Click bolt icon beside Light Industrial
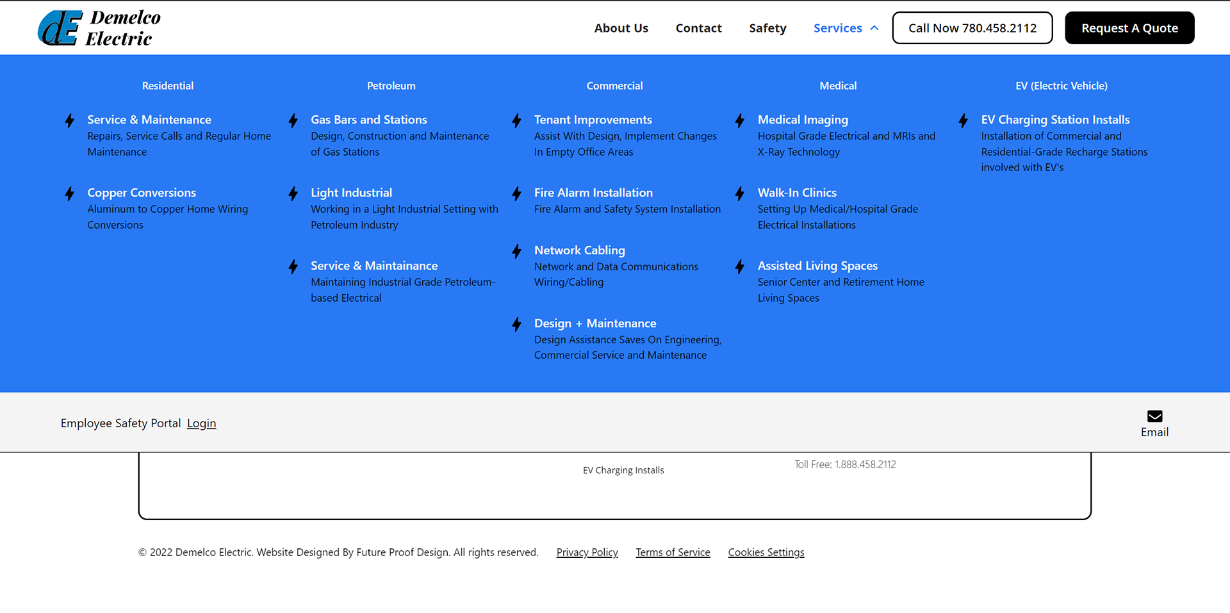The image size is (1230, 613). coord(293,193)
